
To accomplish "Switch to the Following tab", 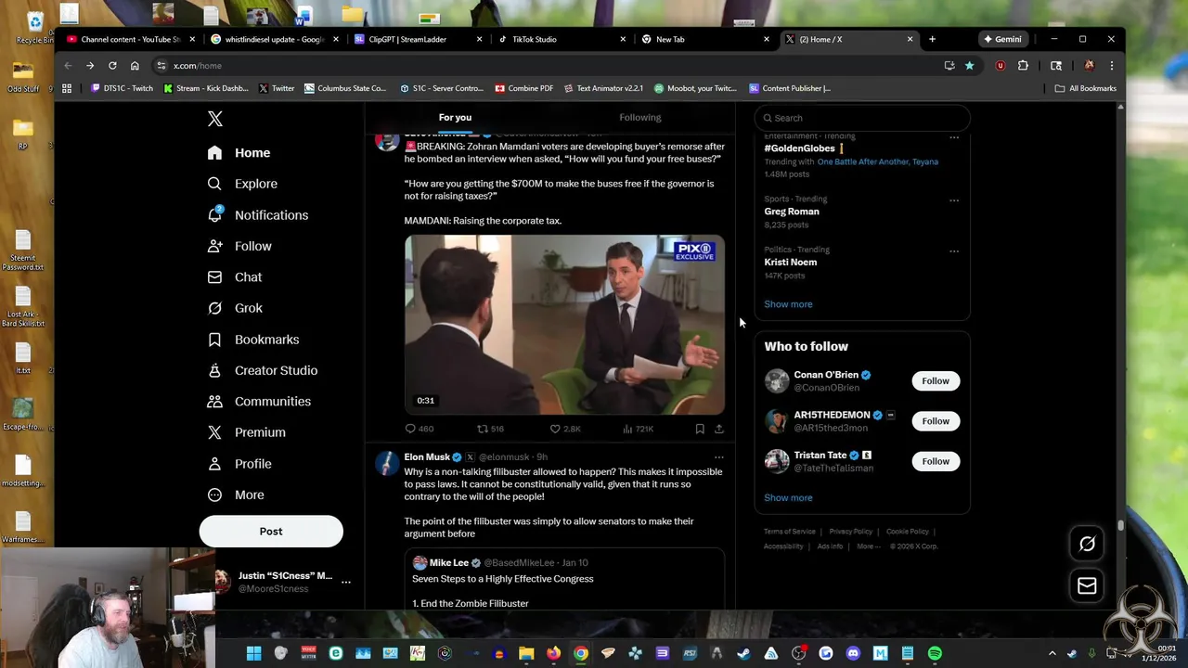I will (640, 118).
